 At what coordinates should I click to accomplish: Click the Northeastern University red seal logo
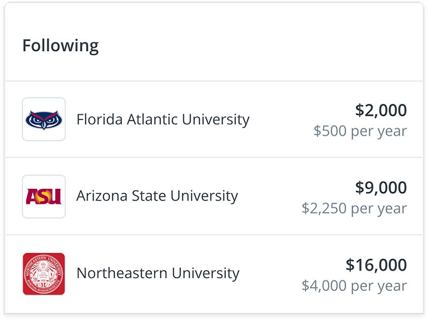44,273
